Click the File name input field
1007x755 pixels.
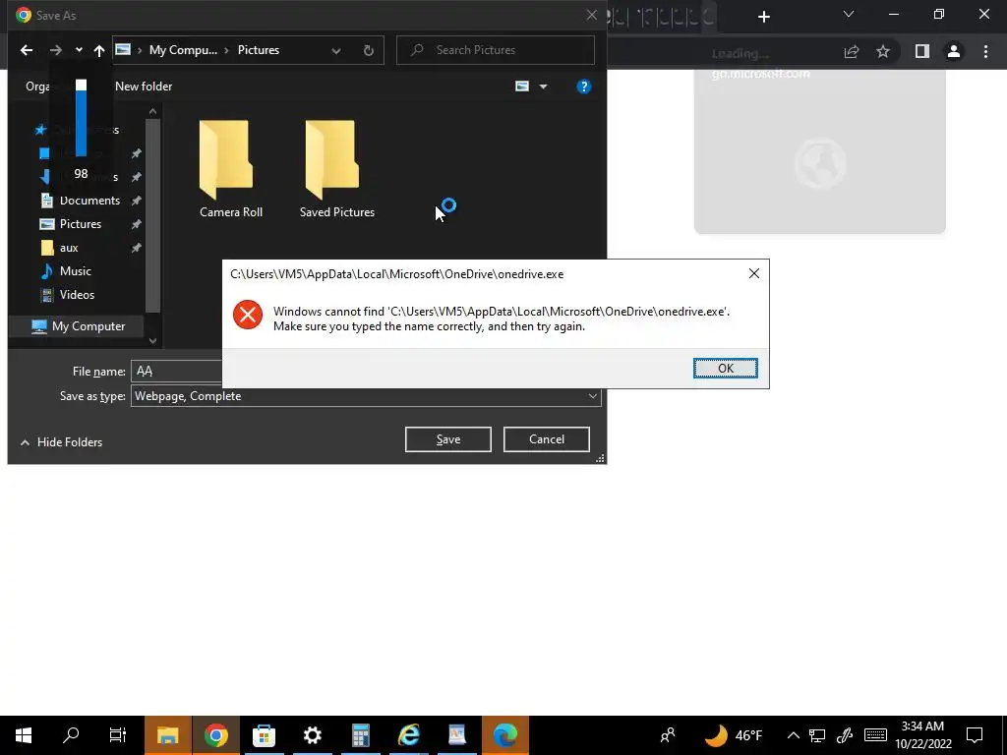coord(177,371)
